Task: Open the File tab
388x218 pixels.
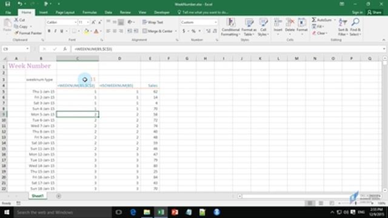Action: pos(8,12)
